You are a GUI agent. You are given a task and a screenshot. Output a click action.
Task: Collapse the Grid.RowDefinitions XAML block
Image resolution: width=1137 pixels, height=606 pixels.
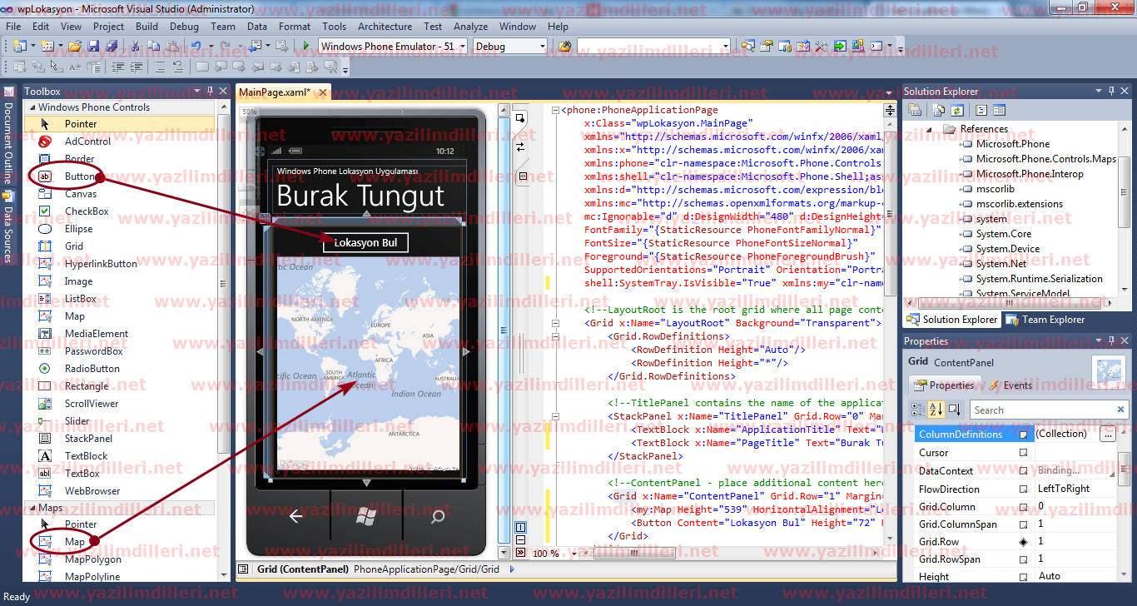(555, 336)
